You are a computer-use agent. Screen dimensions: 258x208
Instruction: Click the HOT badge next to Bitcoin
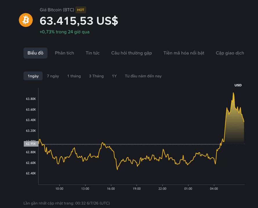point(81,10)
